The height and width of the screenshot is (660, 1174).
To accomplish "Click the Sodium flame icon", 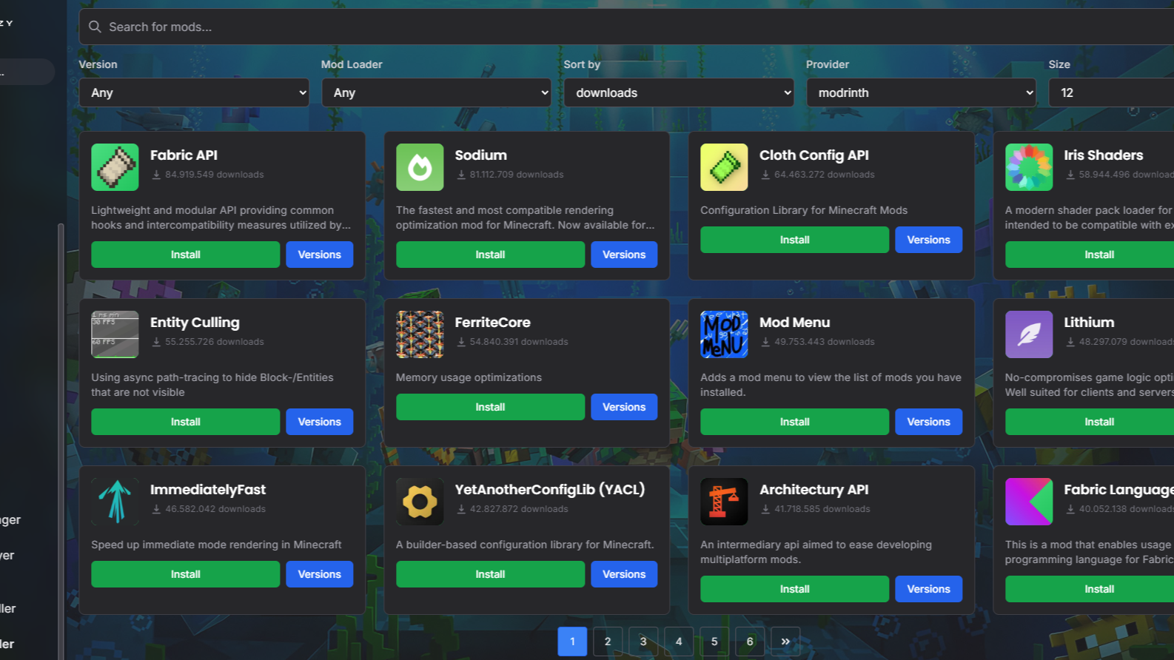I will 420,167.
